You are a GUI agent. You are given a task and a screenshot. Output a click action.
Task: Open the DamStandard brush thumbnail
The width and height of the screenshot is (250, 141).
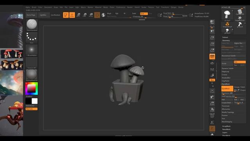coord(32,25)
